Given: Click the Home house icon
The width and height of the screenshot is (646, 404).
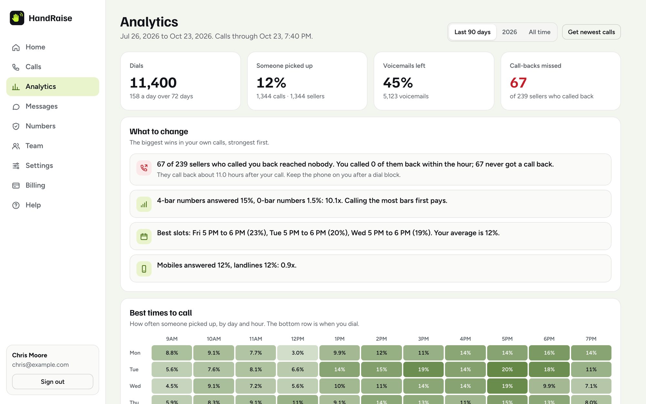Looking at the screenshot, I should (x=16, y=47).
